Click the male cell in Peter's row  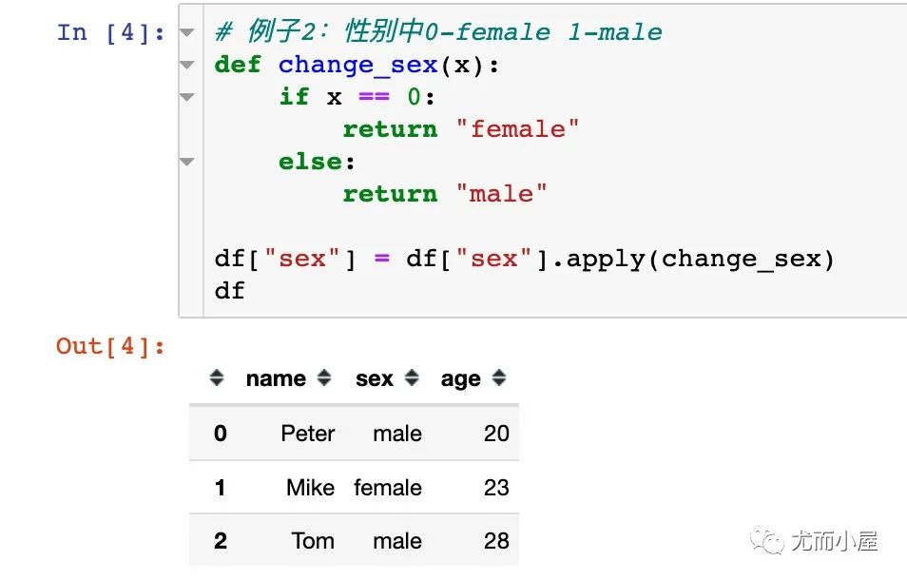pos(397,434)
